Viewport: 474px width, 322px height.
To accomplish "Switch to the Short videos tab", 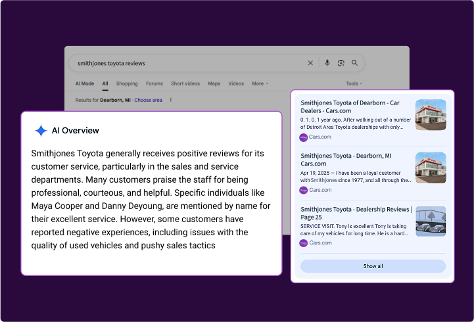I will (185, 83).
